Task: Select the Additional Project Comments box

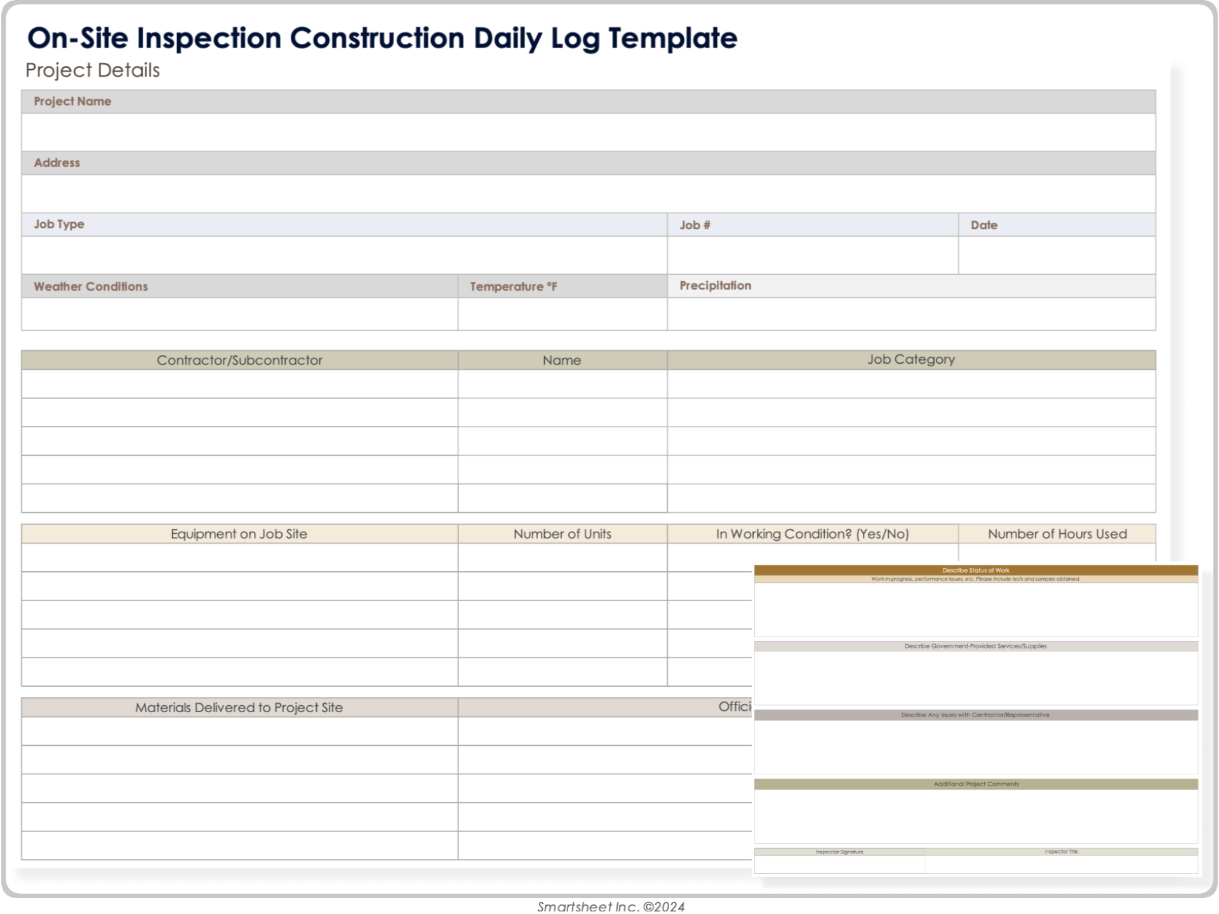Action: pos(975,816)
